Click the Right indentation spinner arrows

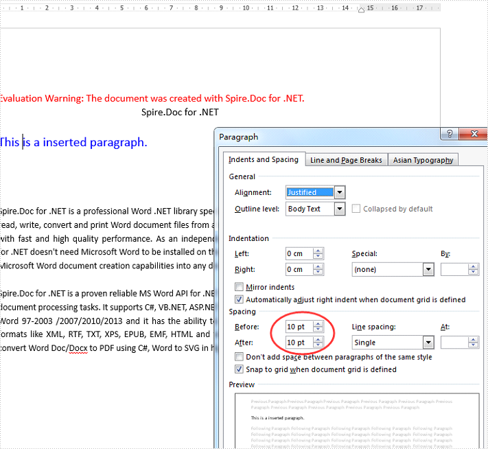tap(318, 270)
